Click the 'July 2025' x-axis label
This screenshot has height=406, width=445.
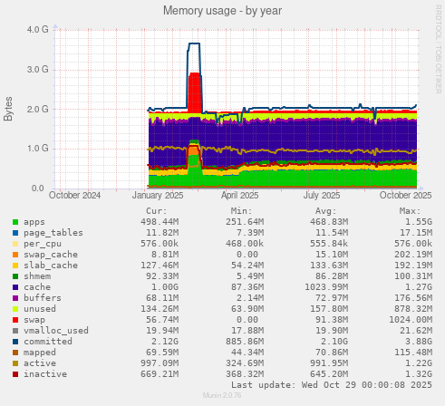(322, 196)
